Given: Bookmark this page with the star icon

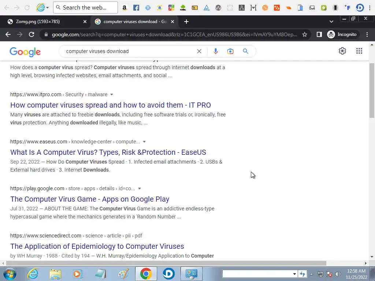Looking at the screenshot, I should click(x=304, y=34).
